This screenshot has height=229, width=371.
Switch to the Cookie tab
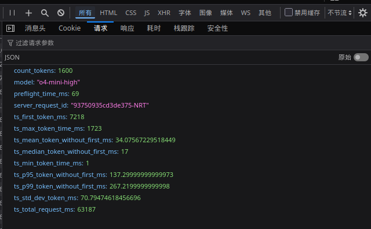pyautogui.click(x=70, y=28)
